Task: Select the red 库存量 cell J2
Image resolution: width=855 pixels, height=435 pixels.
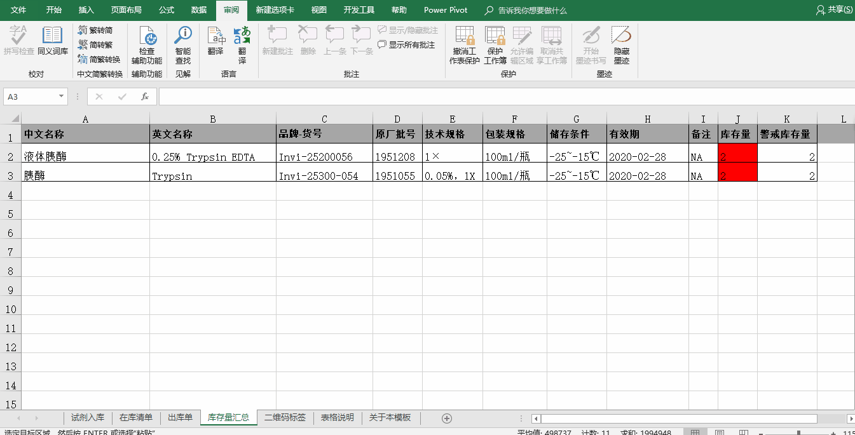Action: 737,157
